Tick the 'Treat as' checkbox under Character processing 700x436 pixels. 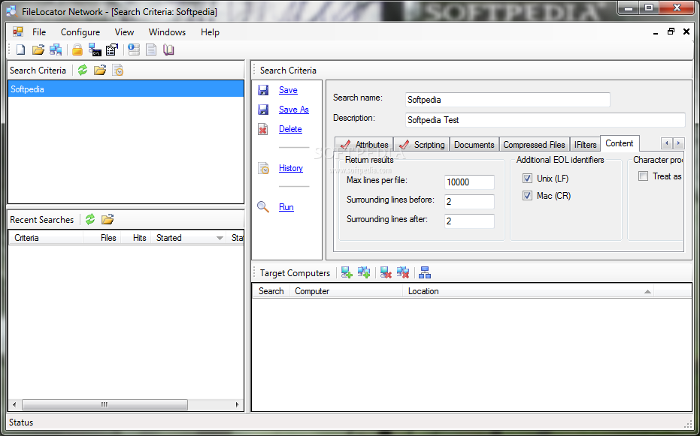[644, 176]
